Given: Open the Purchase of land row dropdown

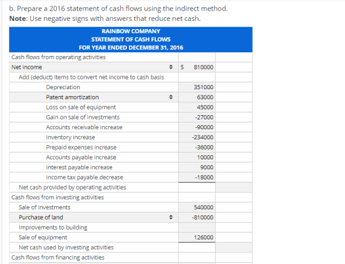Looking at the screenshot, I should click(171, 217).
